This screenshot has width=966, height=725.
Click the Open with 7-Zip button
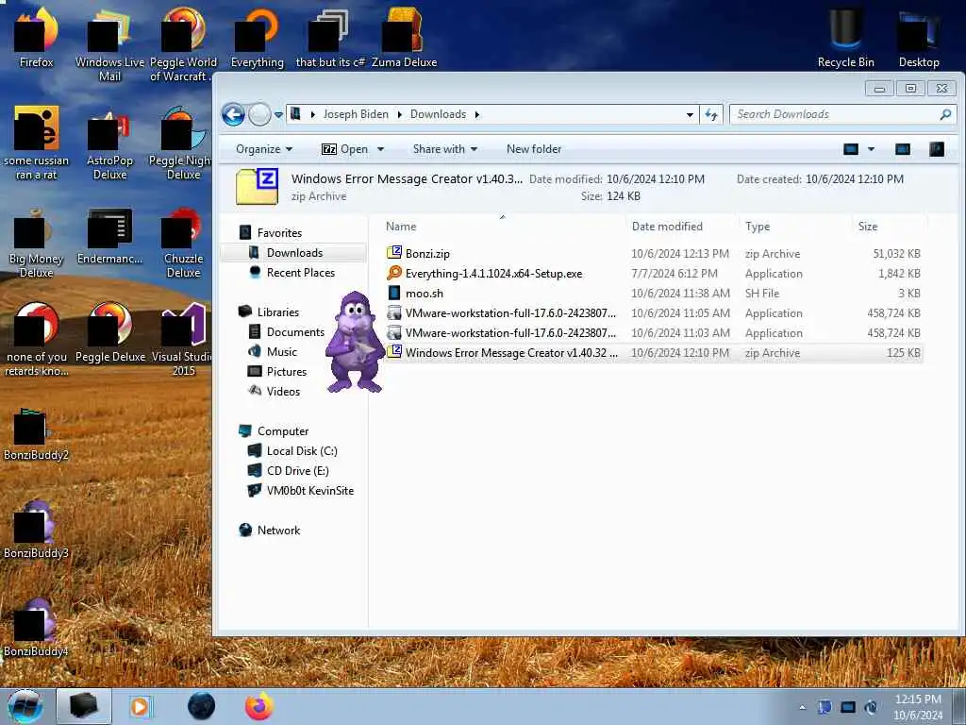click(x=345, y=149)
